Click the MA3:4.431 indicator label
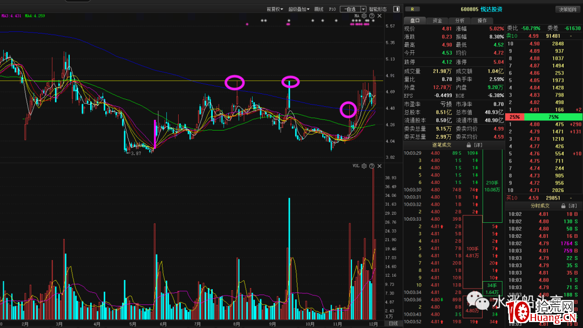 coord(11,16)
